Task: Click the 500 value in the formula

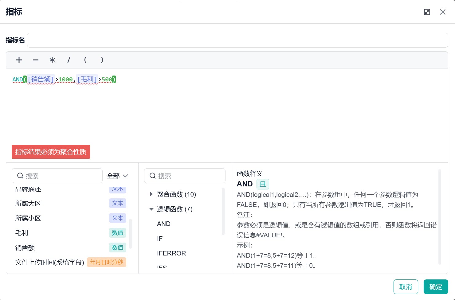Action: pyautogui.click(x=107, y=80)
